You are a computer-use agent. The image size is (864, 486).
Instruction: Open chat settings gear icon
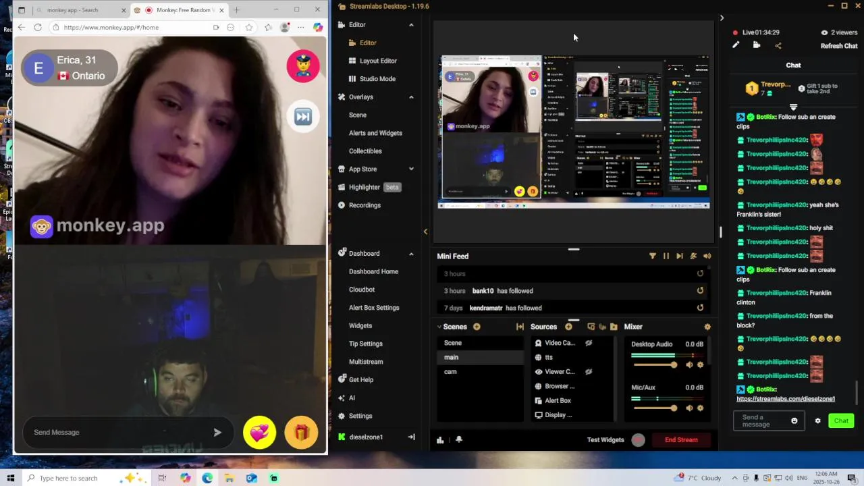click(817, 421)
